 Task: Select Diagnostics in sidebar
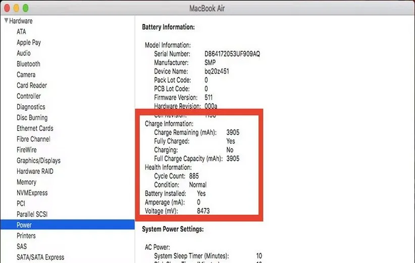[x=31, y=107]
